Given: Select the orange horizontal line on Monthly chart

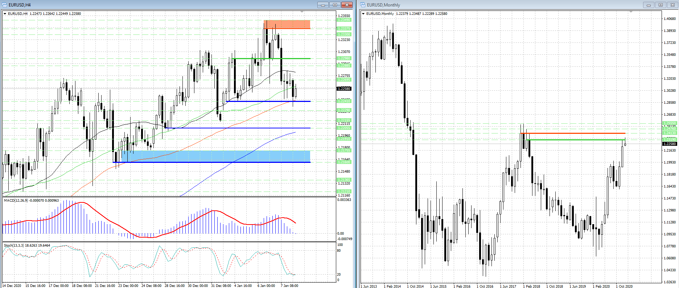Looking at the screenshot, I should [x=573, y=133].
